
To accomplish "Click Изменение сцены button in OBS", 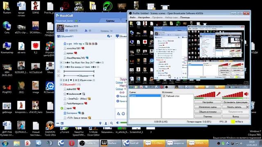I will tap(208, 107).
